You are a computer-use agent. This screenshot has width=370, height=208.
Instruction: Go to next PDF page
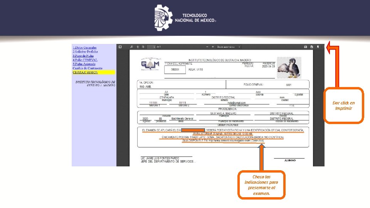click(x=143, y=47)
